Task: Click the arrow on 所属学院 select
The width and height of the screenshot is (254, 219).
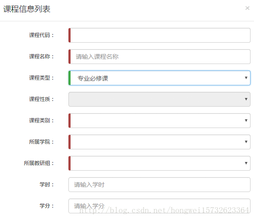Action: point(246,142)
